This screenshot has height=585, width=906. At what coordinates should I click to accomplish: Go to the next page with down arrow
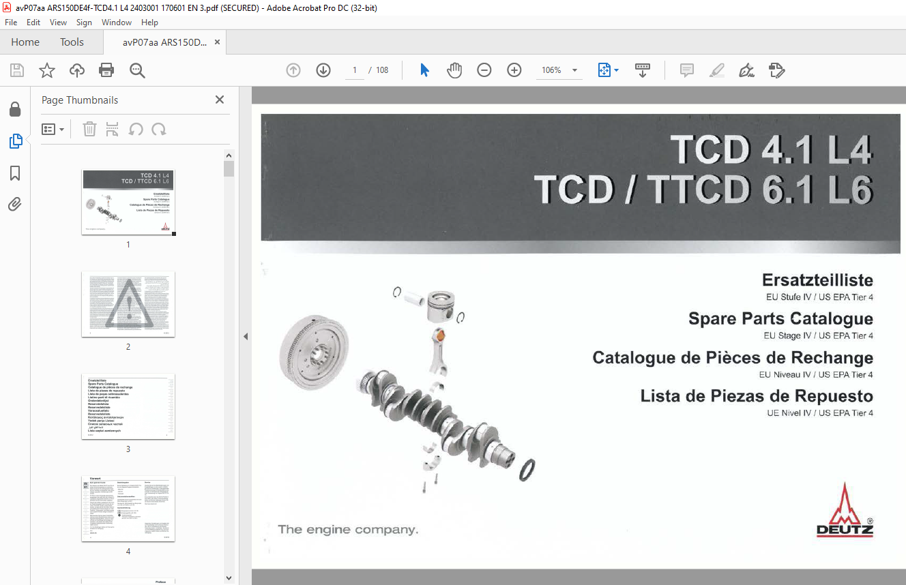(323, 70)
